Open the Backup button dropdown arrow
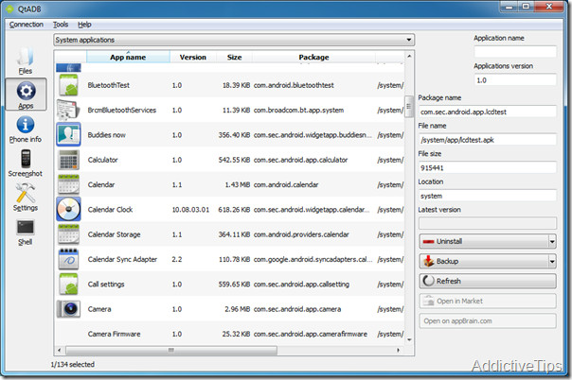572x380 pixels. (x=551, y=261)
